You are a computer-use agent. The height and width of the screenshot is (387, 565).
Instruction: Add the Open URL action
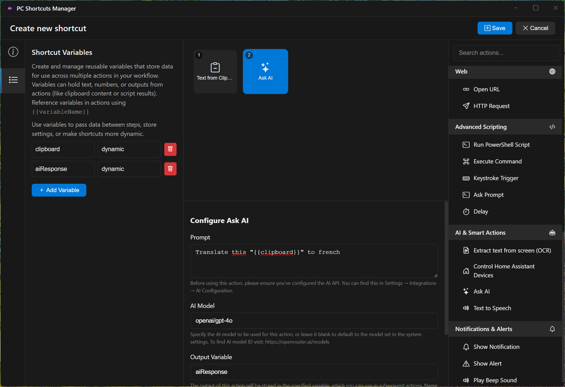click(x=486, y=89)
